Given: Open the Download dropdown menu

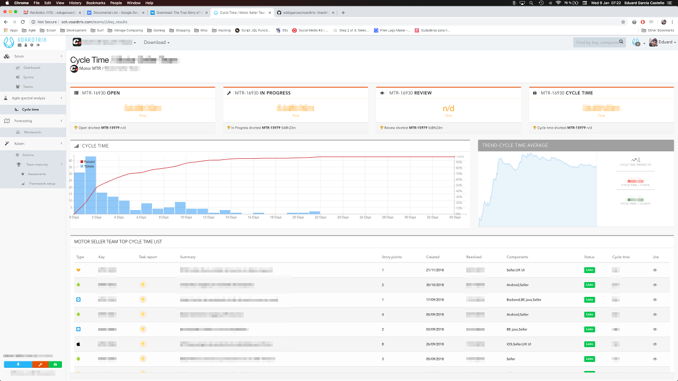Looking at the screenshot, I should point(156,42).
